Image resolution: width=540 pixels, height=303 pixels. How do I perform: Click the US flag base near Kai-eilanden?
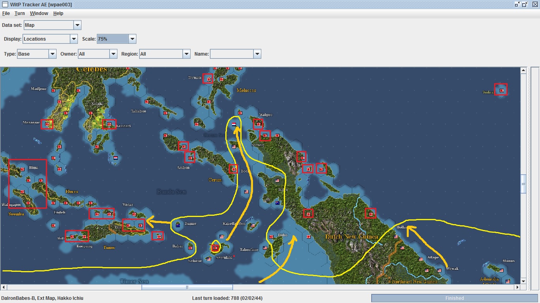point(252,225)
